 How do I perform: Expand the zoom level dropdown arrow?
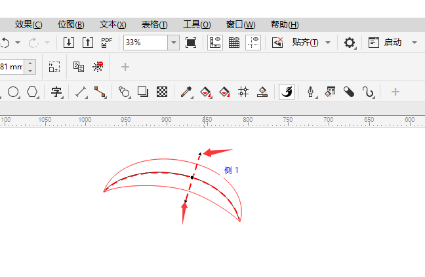[173, 43]
